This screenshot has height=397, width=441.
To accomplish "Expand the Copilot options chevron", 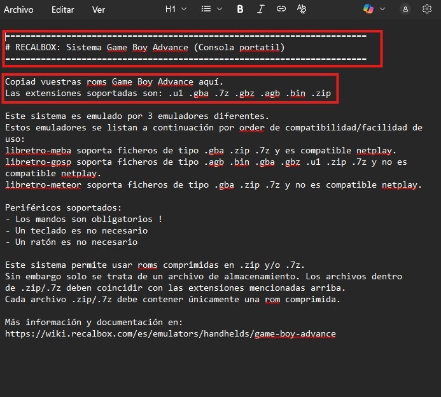I will click(382, 9).
